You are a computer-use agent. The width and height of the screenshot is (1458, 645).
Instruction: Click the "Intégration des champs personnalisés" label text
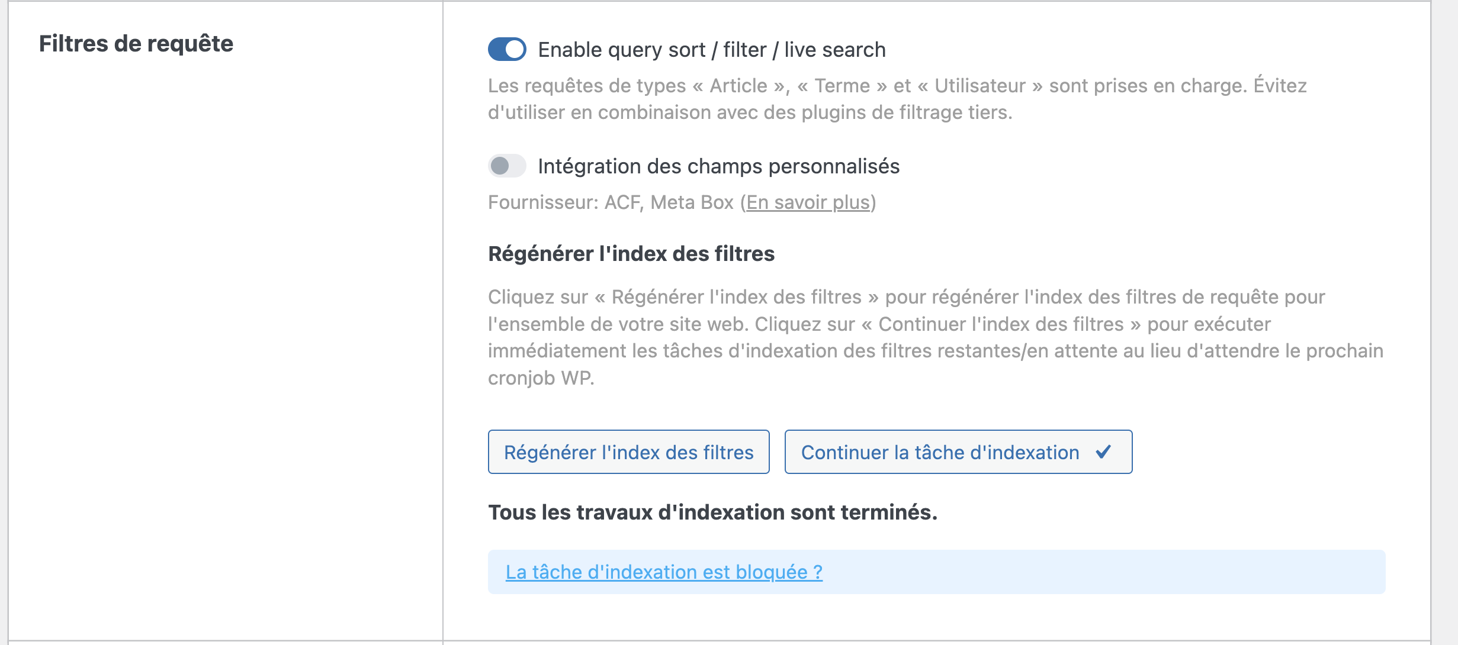(718, 166)
